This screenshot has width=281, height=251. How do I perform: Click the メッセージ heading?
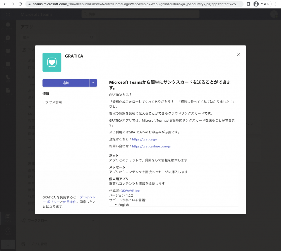117,167
